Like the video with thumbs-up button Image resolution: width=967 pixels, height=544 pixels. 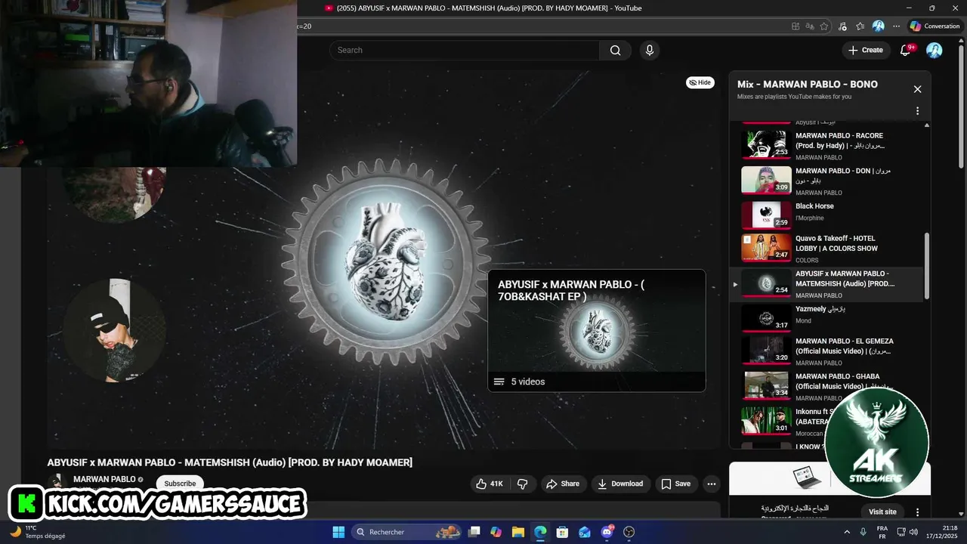coord(490,484)
